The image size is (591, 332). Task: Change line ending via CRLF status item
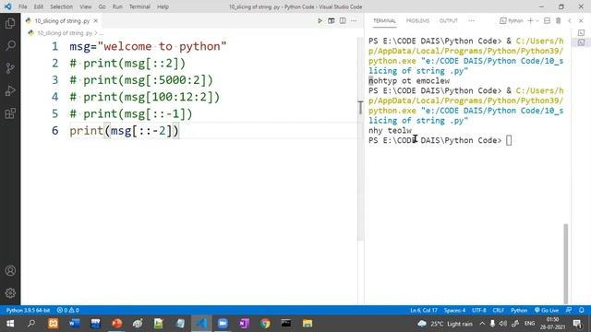[499, 310]
